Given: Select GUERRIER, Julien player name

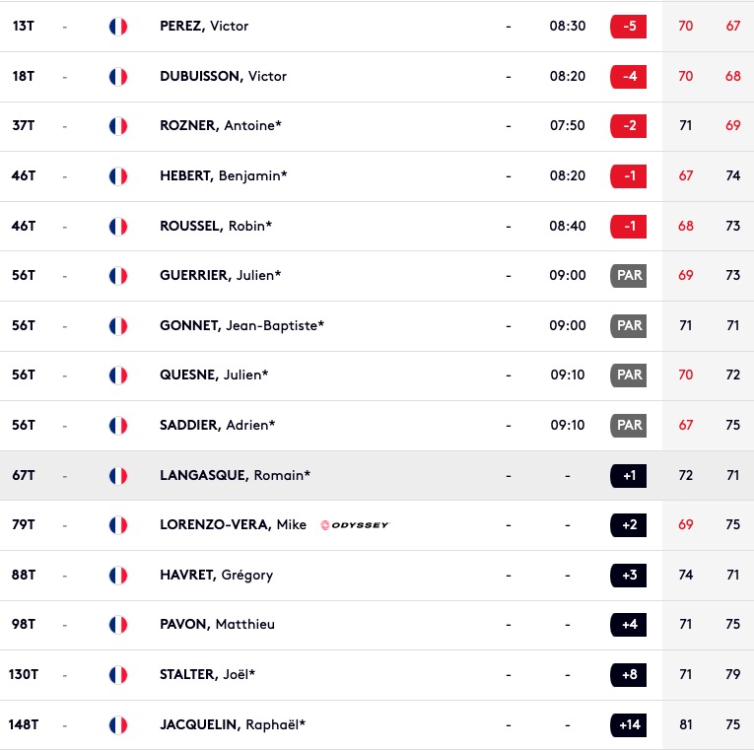Looking at the screenshot, I should [220, 276].
